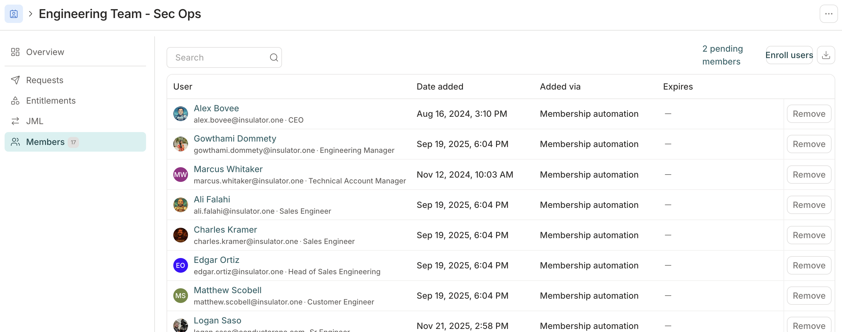Click the groups badge icon in the header
This screenshot has width=842, height=332.
(14, 14)
